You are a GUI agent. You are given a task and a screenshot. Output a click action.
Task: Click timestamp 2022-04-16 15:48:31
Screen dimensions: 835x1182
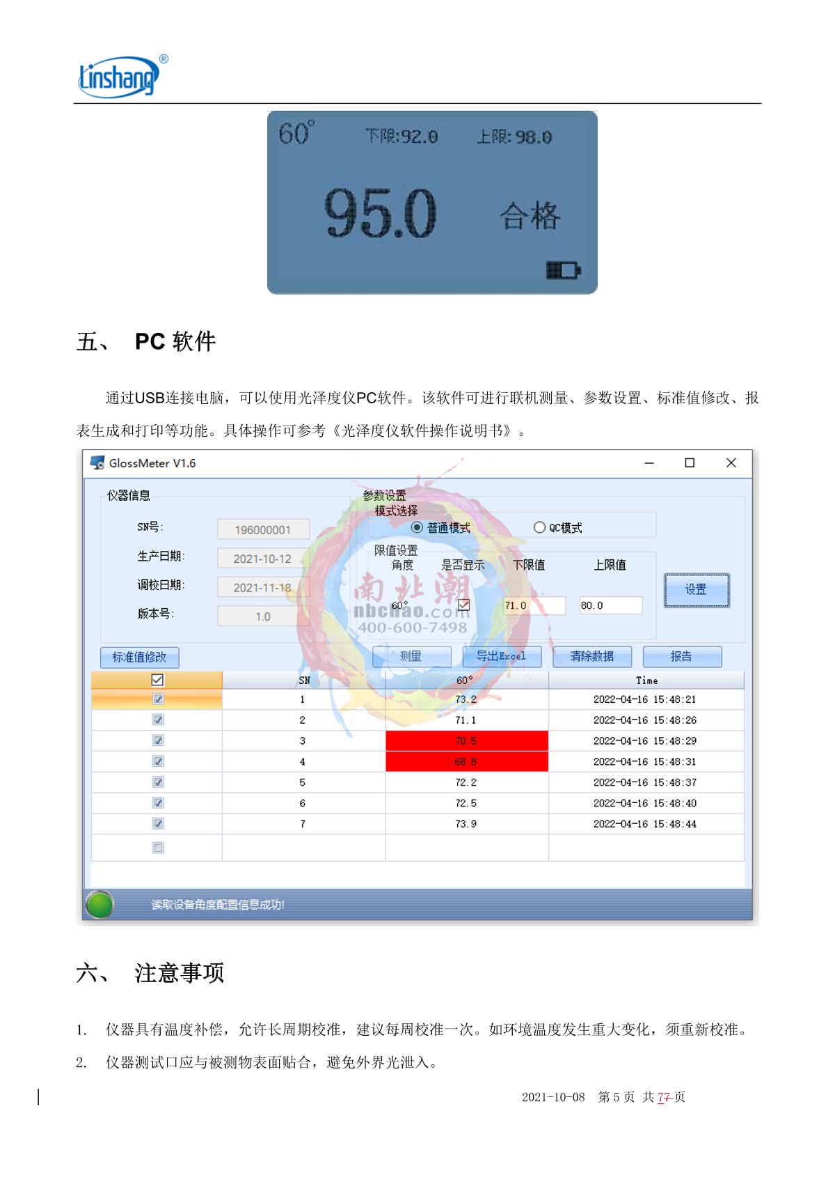pyautogui.click(x=645, y=761)
